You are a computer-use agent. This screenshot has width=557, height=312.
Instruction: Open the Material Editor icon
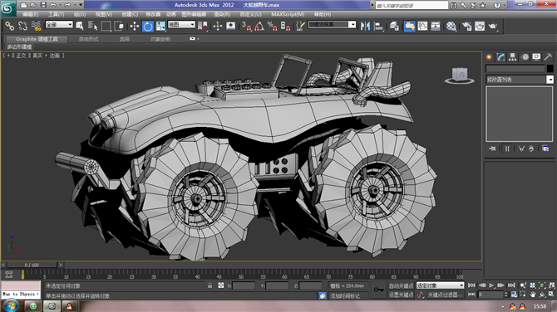point(451,26)
